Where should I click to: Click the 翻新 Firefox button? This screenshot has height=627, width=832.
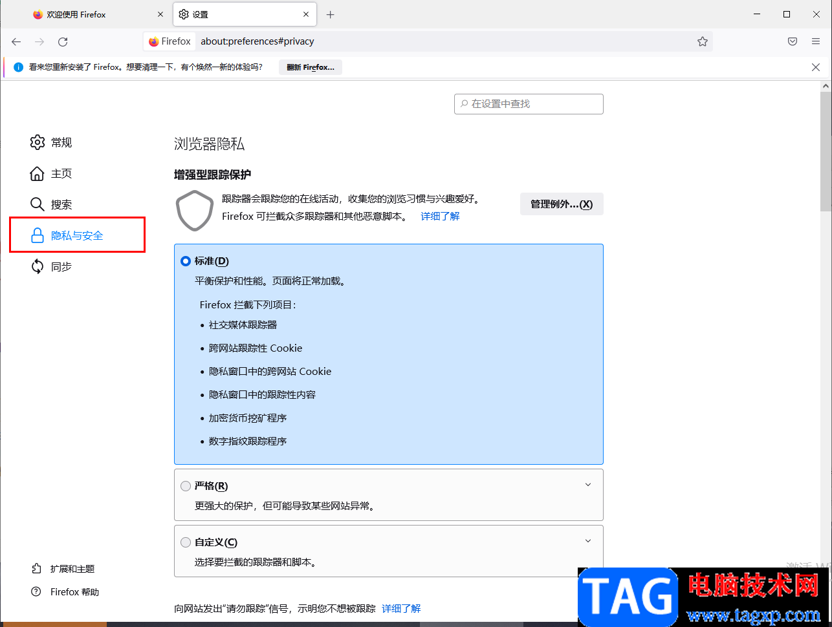pyautogui.click(x=311, y=67)
